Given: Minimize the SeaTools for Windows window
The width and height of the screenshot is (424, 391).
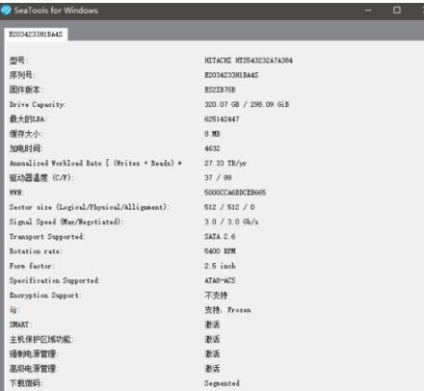Looking at the screenshot, I should click(368, 11).
